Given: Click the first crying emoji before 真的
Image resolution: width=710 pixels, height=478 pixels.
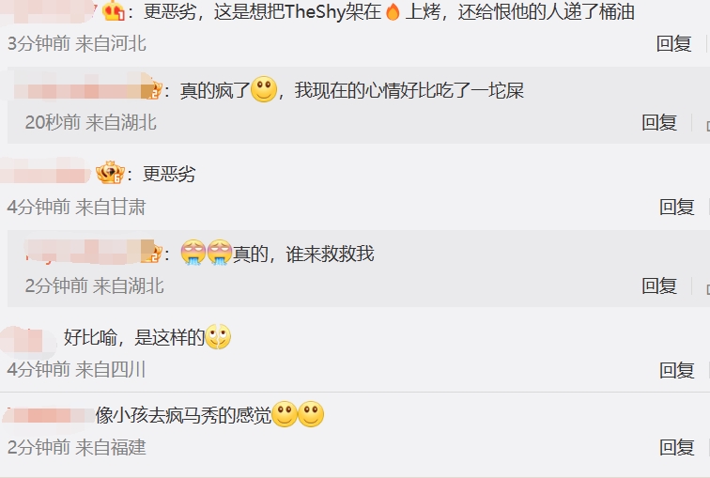Looking at the screenshot, I should tap(193, 252).
